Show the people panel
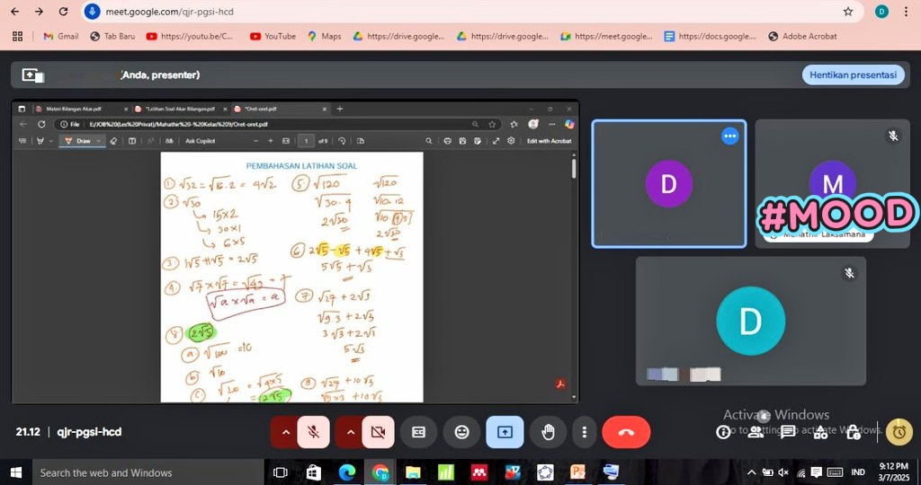921x485 pixels. [x=756, y=432]
